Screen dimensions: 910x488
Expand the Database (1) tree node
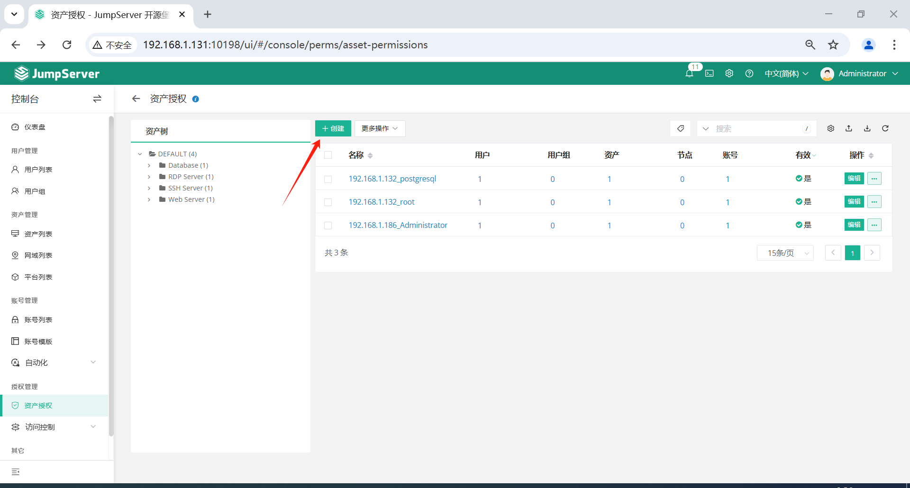(x=149, y=165)
